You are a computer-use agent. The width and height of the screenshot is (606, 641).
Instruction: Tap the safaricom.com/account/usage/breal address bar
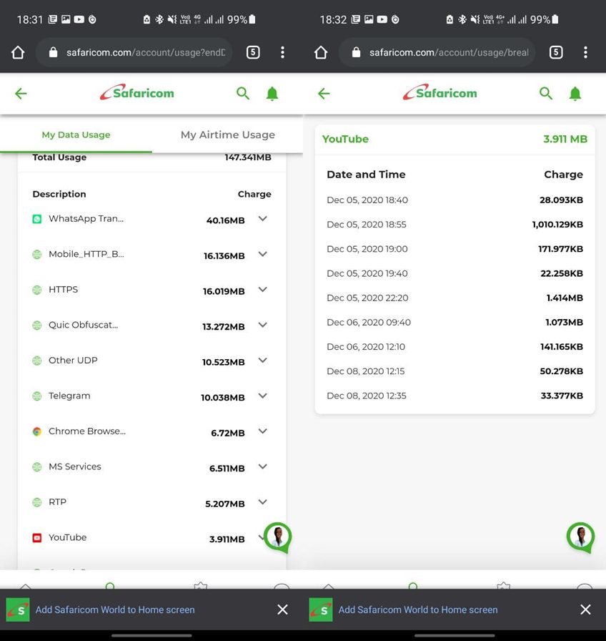pos(437,52)
